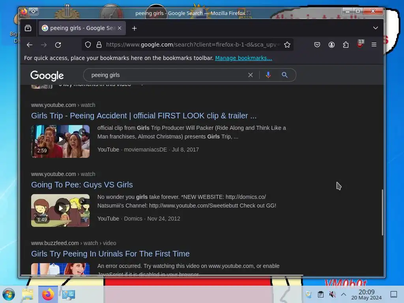
Task: Open the Manage bookmarks link
Action: (243, 58)
